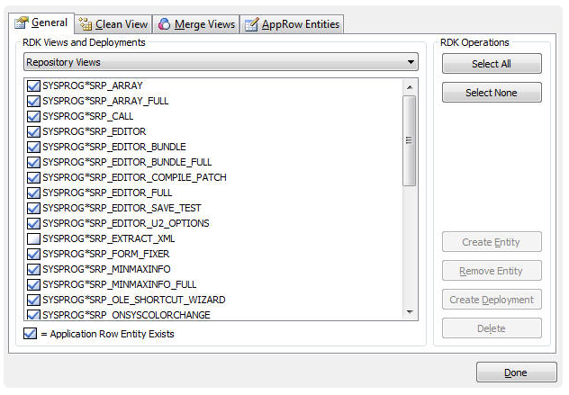Click Done to close the dialog
Viewport: 569px width, 395px height.
click(516, 373)
